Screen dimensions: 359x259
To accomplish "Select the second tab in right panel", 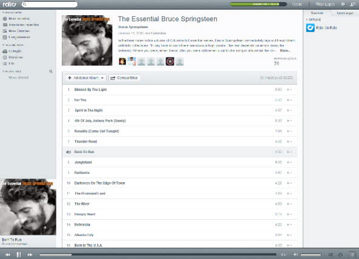I will coord(345,13).
